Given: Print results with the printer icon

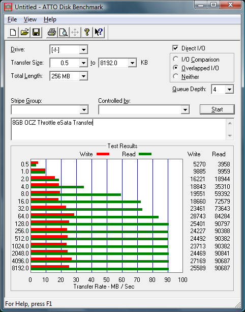Looking at the screenshot, I should [x=52, y=32].
